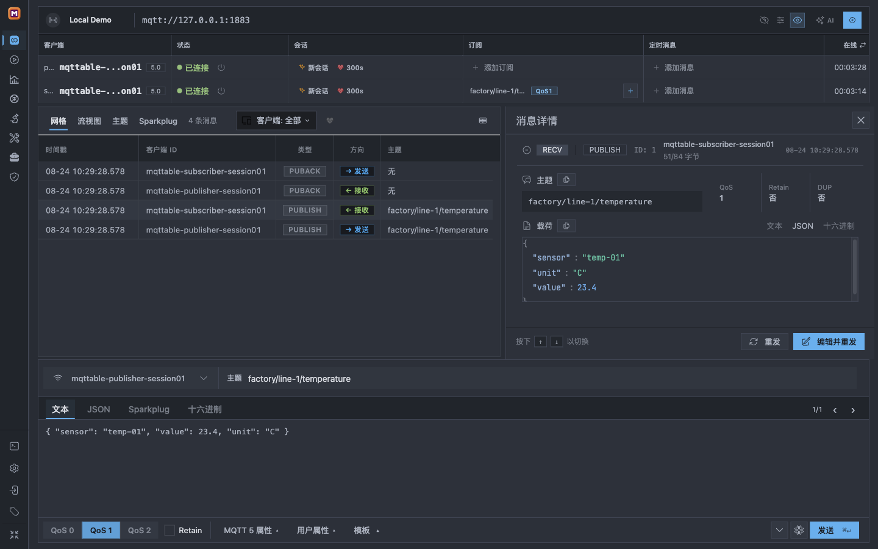Screen dimensions: 878x549
Task: Click the publish topic input field
Action: point(538,379)
